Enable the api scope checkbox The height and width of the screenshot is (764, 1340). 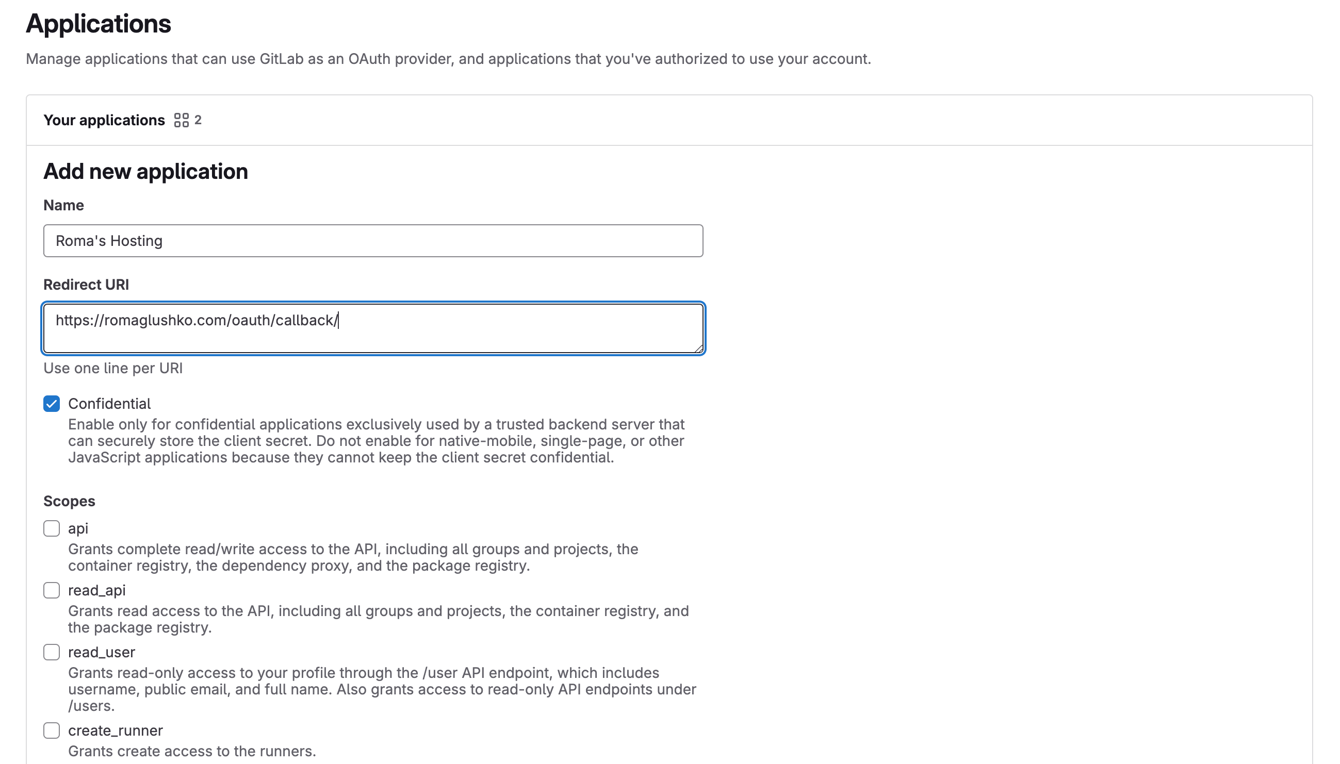click(x=52, y=528)
